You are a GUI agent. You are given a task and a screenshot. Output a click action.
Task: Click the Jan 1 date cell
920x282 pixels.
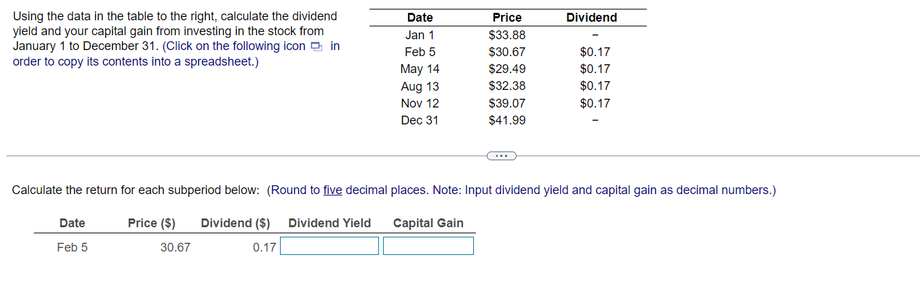(x=420, y=35)
